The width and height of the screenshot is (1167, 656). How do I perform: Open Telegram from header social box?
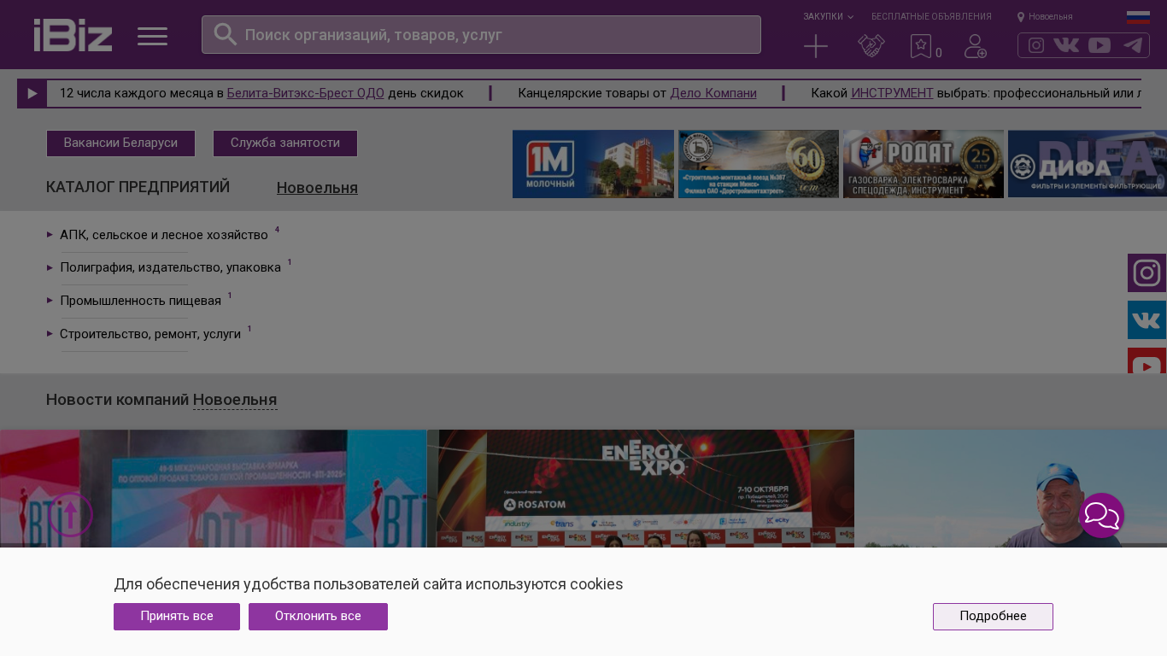coord(1133,45)
